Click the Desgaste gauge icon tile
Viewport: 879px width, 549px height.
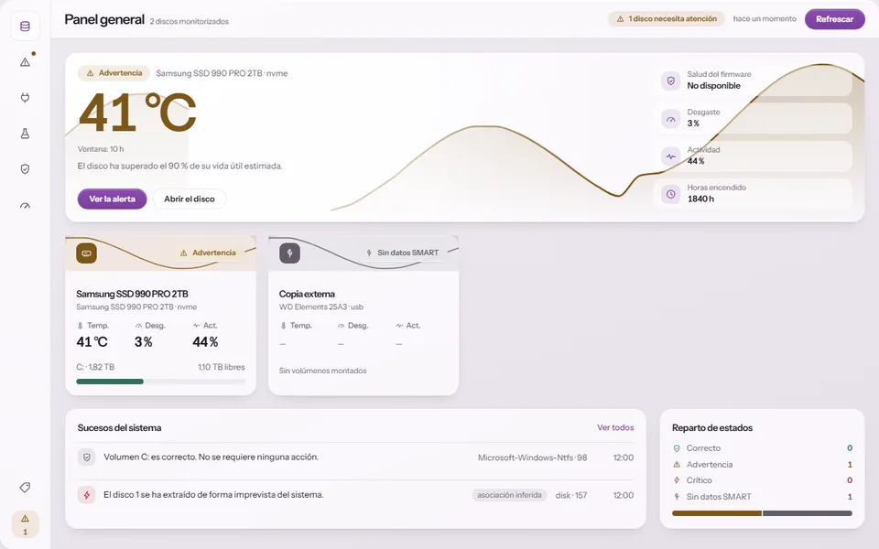[670, 119]
